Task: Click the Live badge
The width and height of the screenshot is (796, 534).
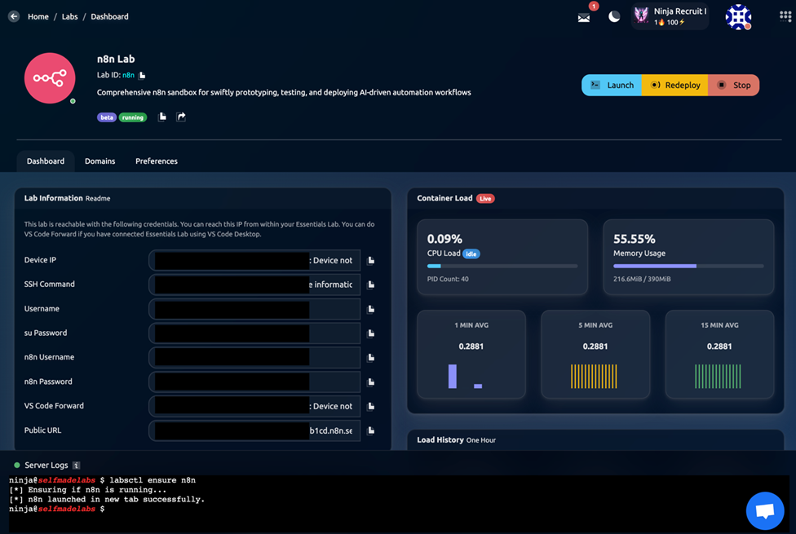Action: [485, 198]
